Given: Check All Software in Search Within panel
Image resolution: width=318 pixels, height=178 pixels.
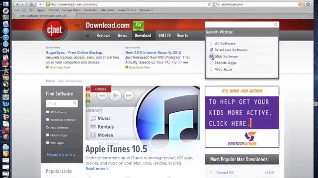Looking at the screenshot, I should pyautogui.click(x=212, y=44).
